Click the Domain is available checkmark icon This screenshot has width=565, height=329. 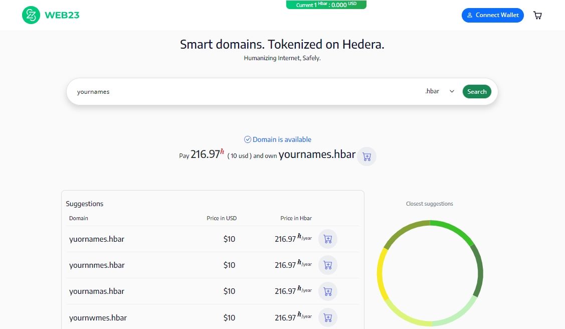248,139
